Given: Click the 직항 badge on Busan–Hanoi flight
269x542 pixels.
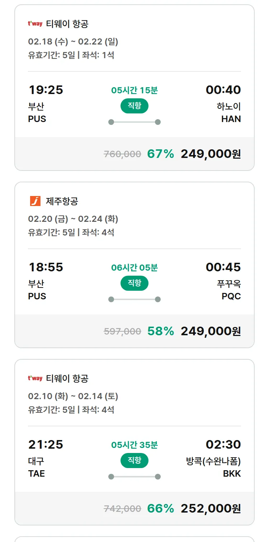Looking at the screenshot, I should tap(134, 106).
